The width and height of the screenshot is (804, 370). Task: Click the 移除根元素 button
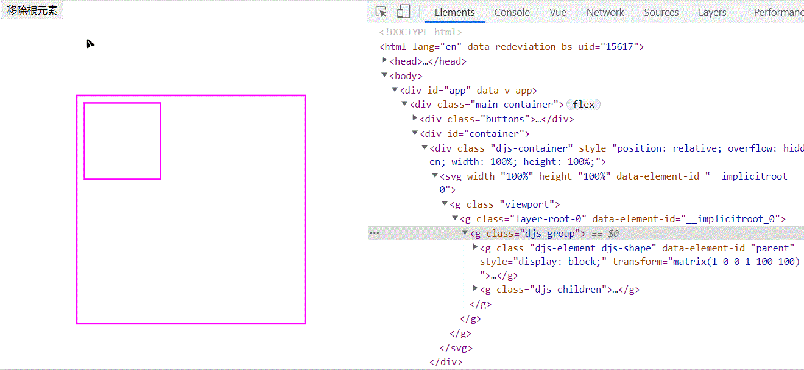pos(32,10)
